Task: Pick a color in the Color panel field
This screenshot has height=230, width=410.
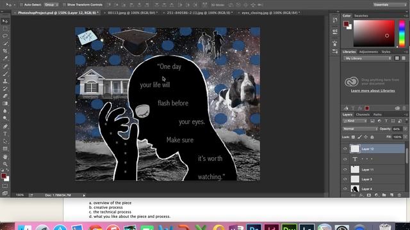Action: [x=374, y=33]
